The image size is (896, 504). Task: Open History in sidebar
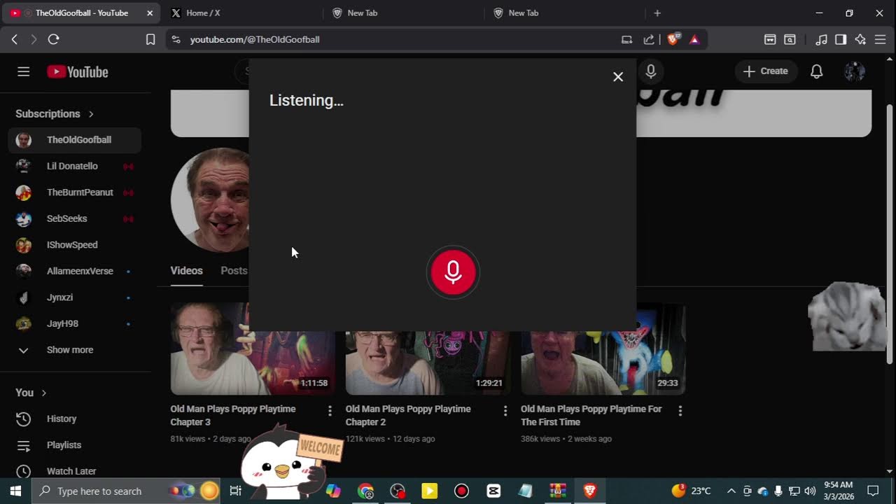coord(75,419)
